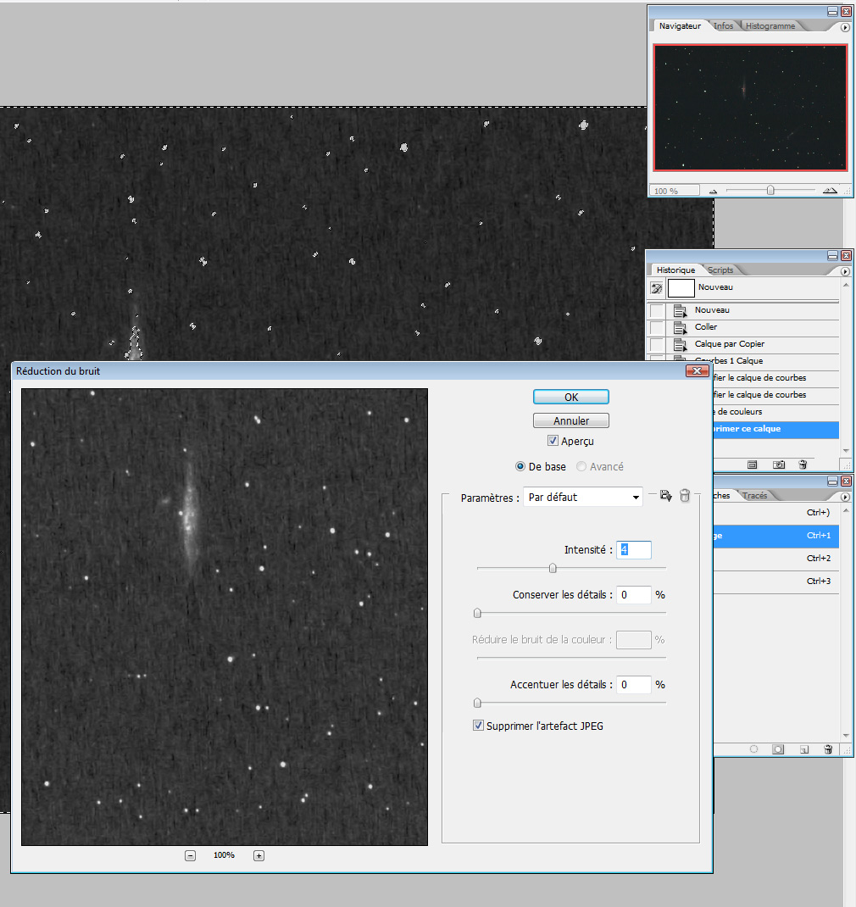Click the trash icon in the Historique panel
The height and width of the screenshot is (907, 856).
coord(802,465)
